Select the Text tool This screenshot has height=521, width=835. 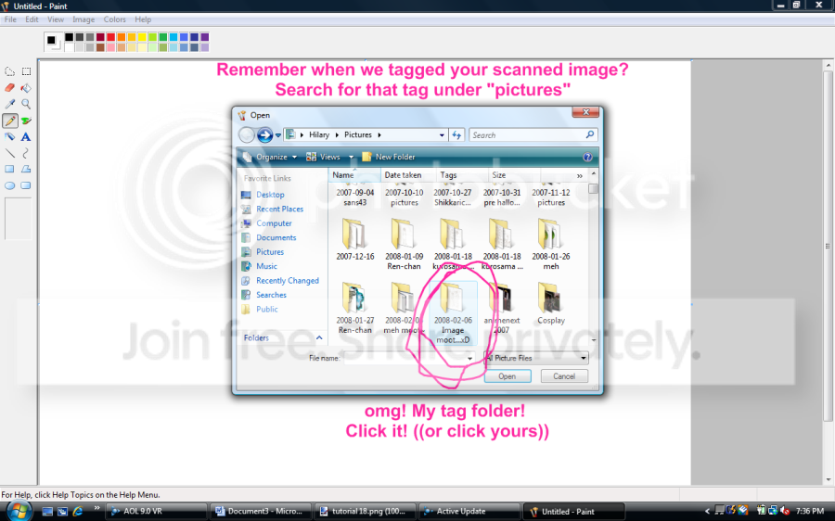[26, 137]
